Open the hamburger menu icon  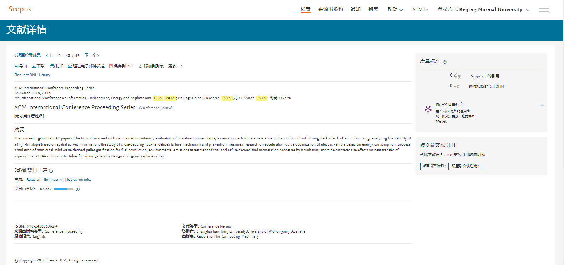click(x=544, y=10)
